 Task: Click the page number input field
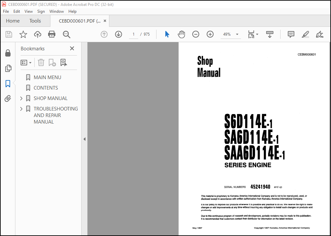(133, 34)
